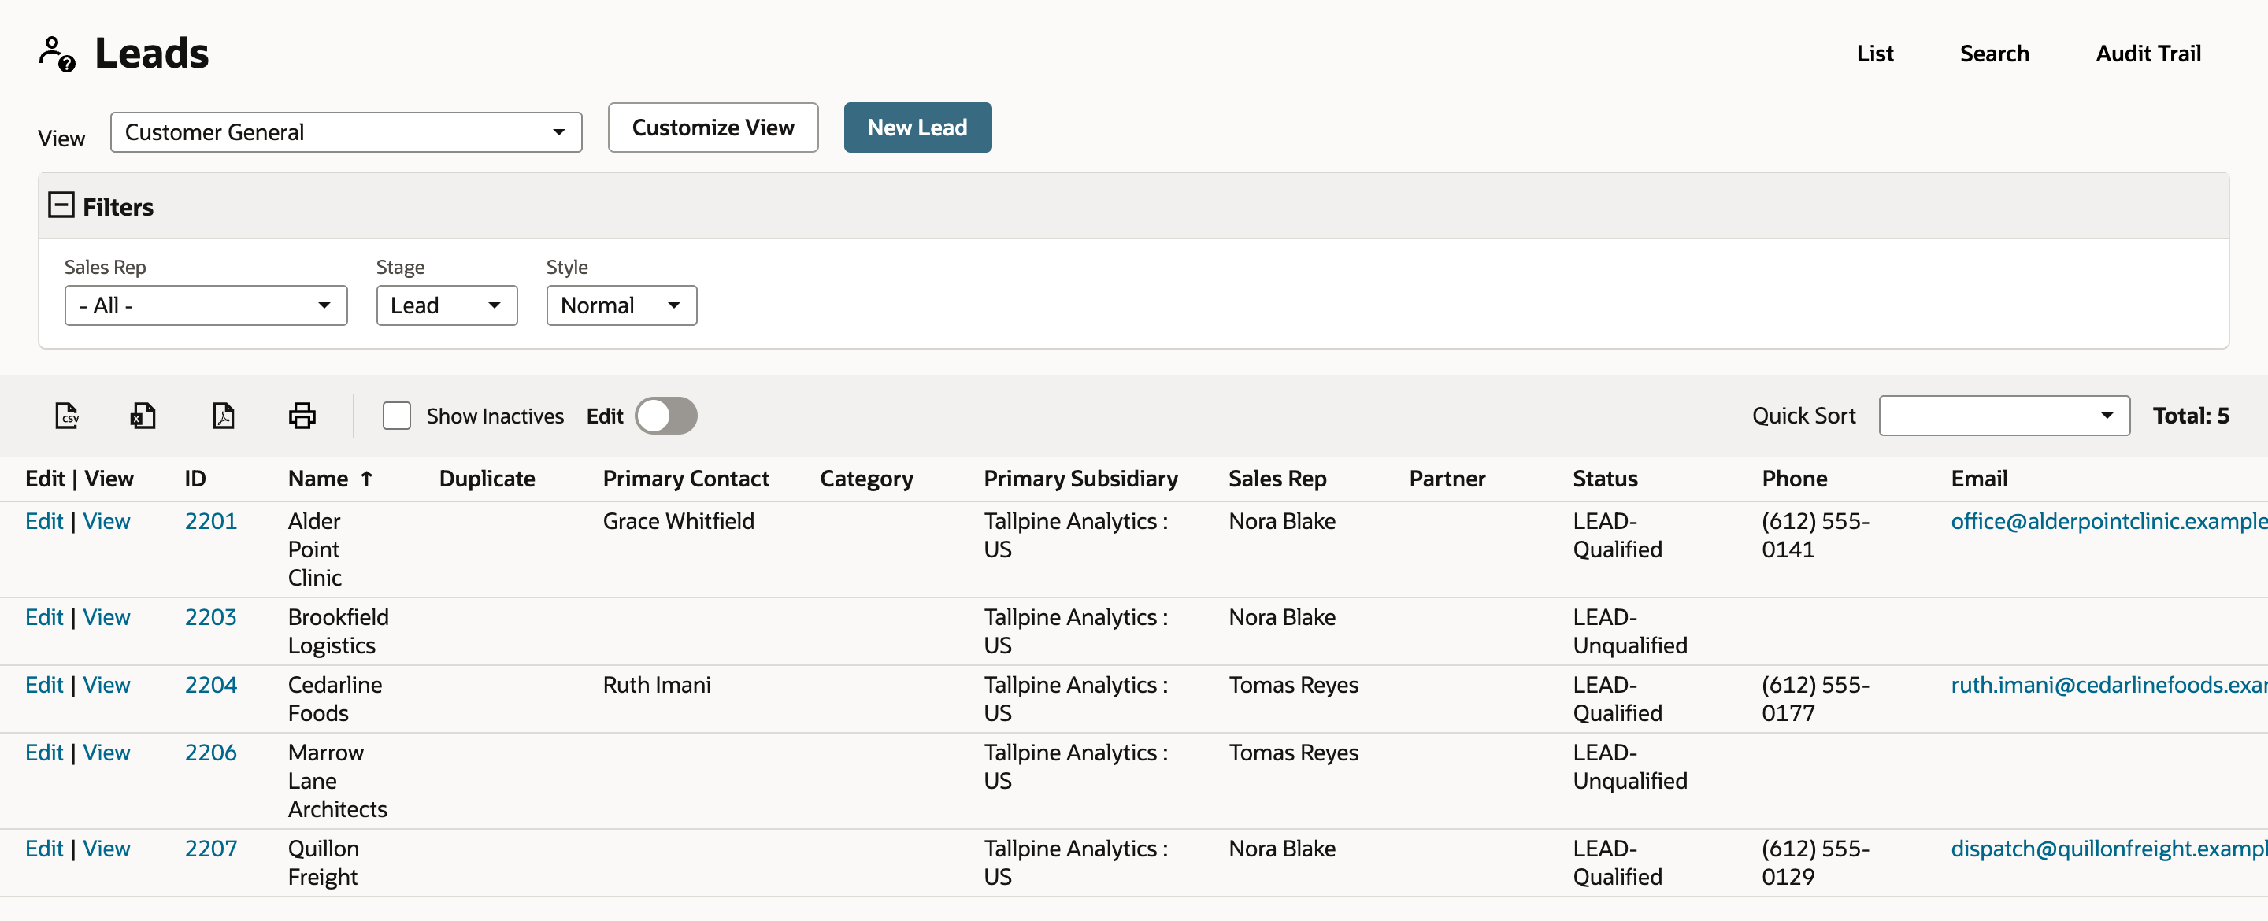Viewport: 2268px width, 921px height.
Task: Click View link for Cedarline Foods
Action: (106, 685)
